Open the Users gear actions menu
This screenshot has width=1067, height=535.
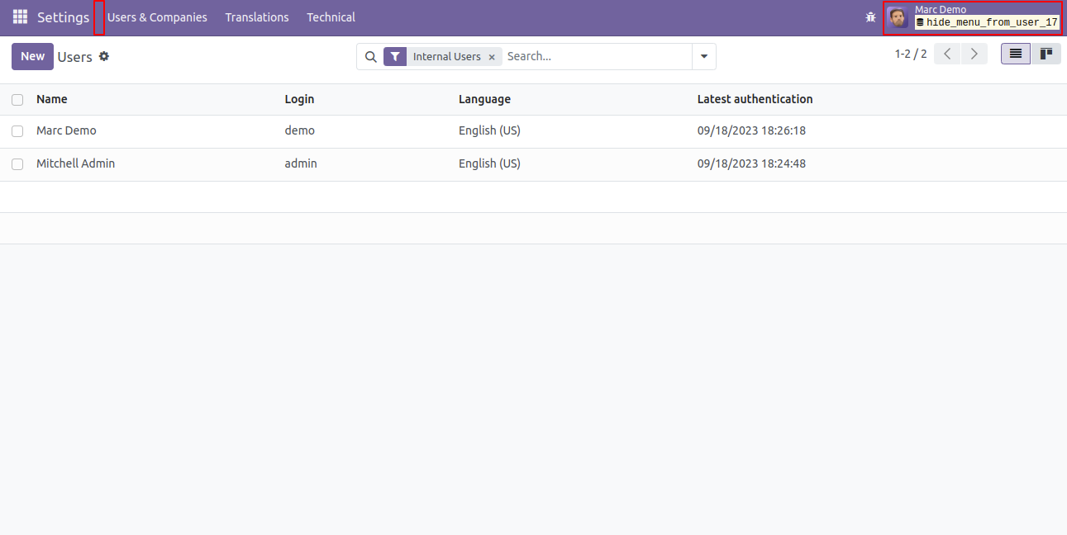[104, 56]
